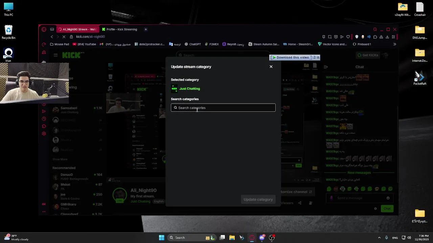Click the ENG language indicator

click(395, 238)
